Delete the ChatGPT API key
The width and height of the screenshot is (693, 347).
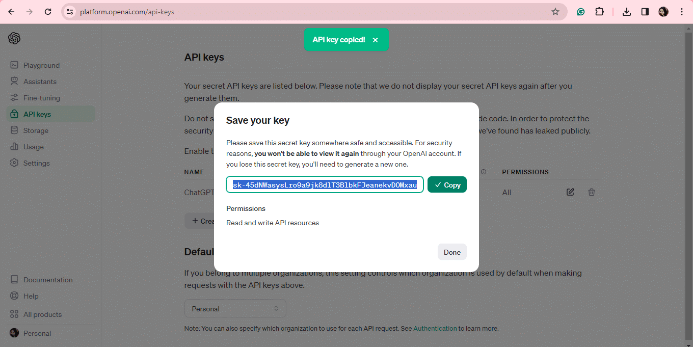pyautogui.click(x=592, y=192)
